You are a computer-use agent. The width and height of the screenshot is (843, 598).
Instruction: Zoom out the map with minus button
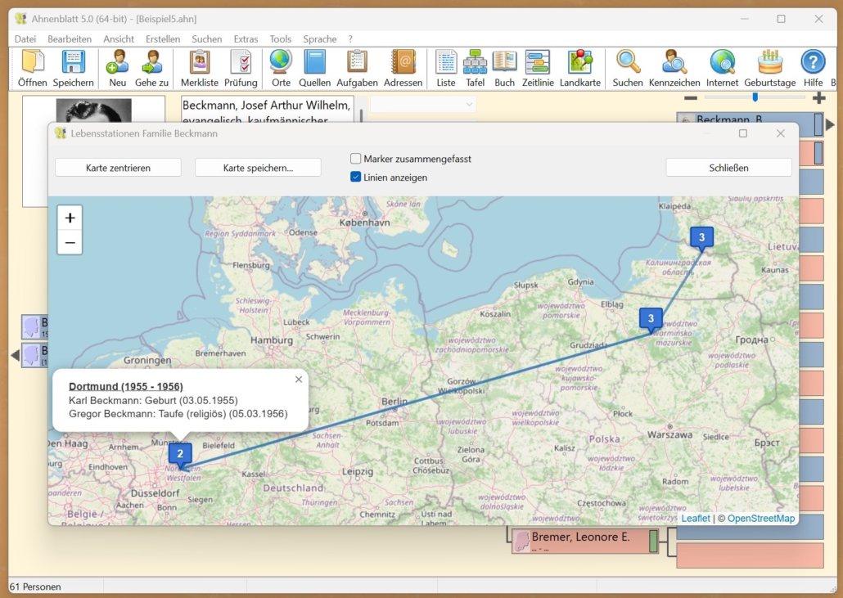pyautogui.click(x=70, y=242)
